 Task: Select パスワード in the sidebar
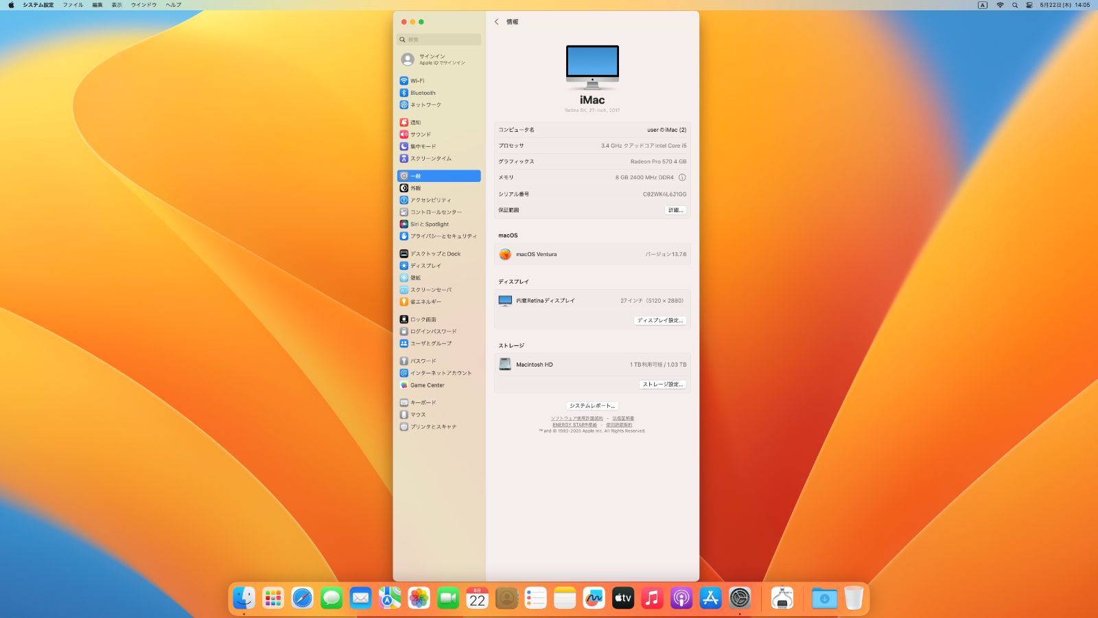[439, 360]
